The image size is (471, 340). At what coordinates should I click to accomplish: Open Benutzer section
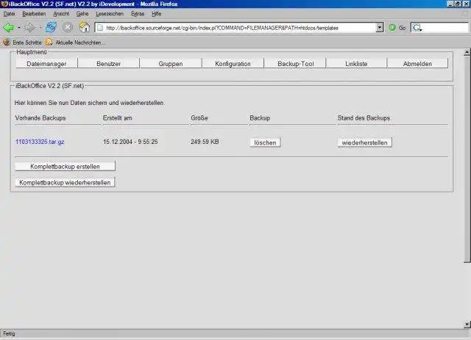point(108,64)
